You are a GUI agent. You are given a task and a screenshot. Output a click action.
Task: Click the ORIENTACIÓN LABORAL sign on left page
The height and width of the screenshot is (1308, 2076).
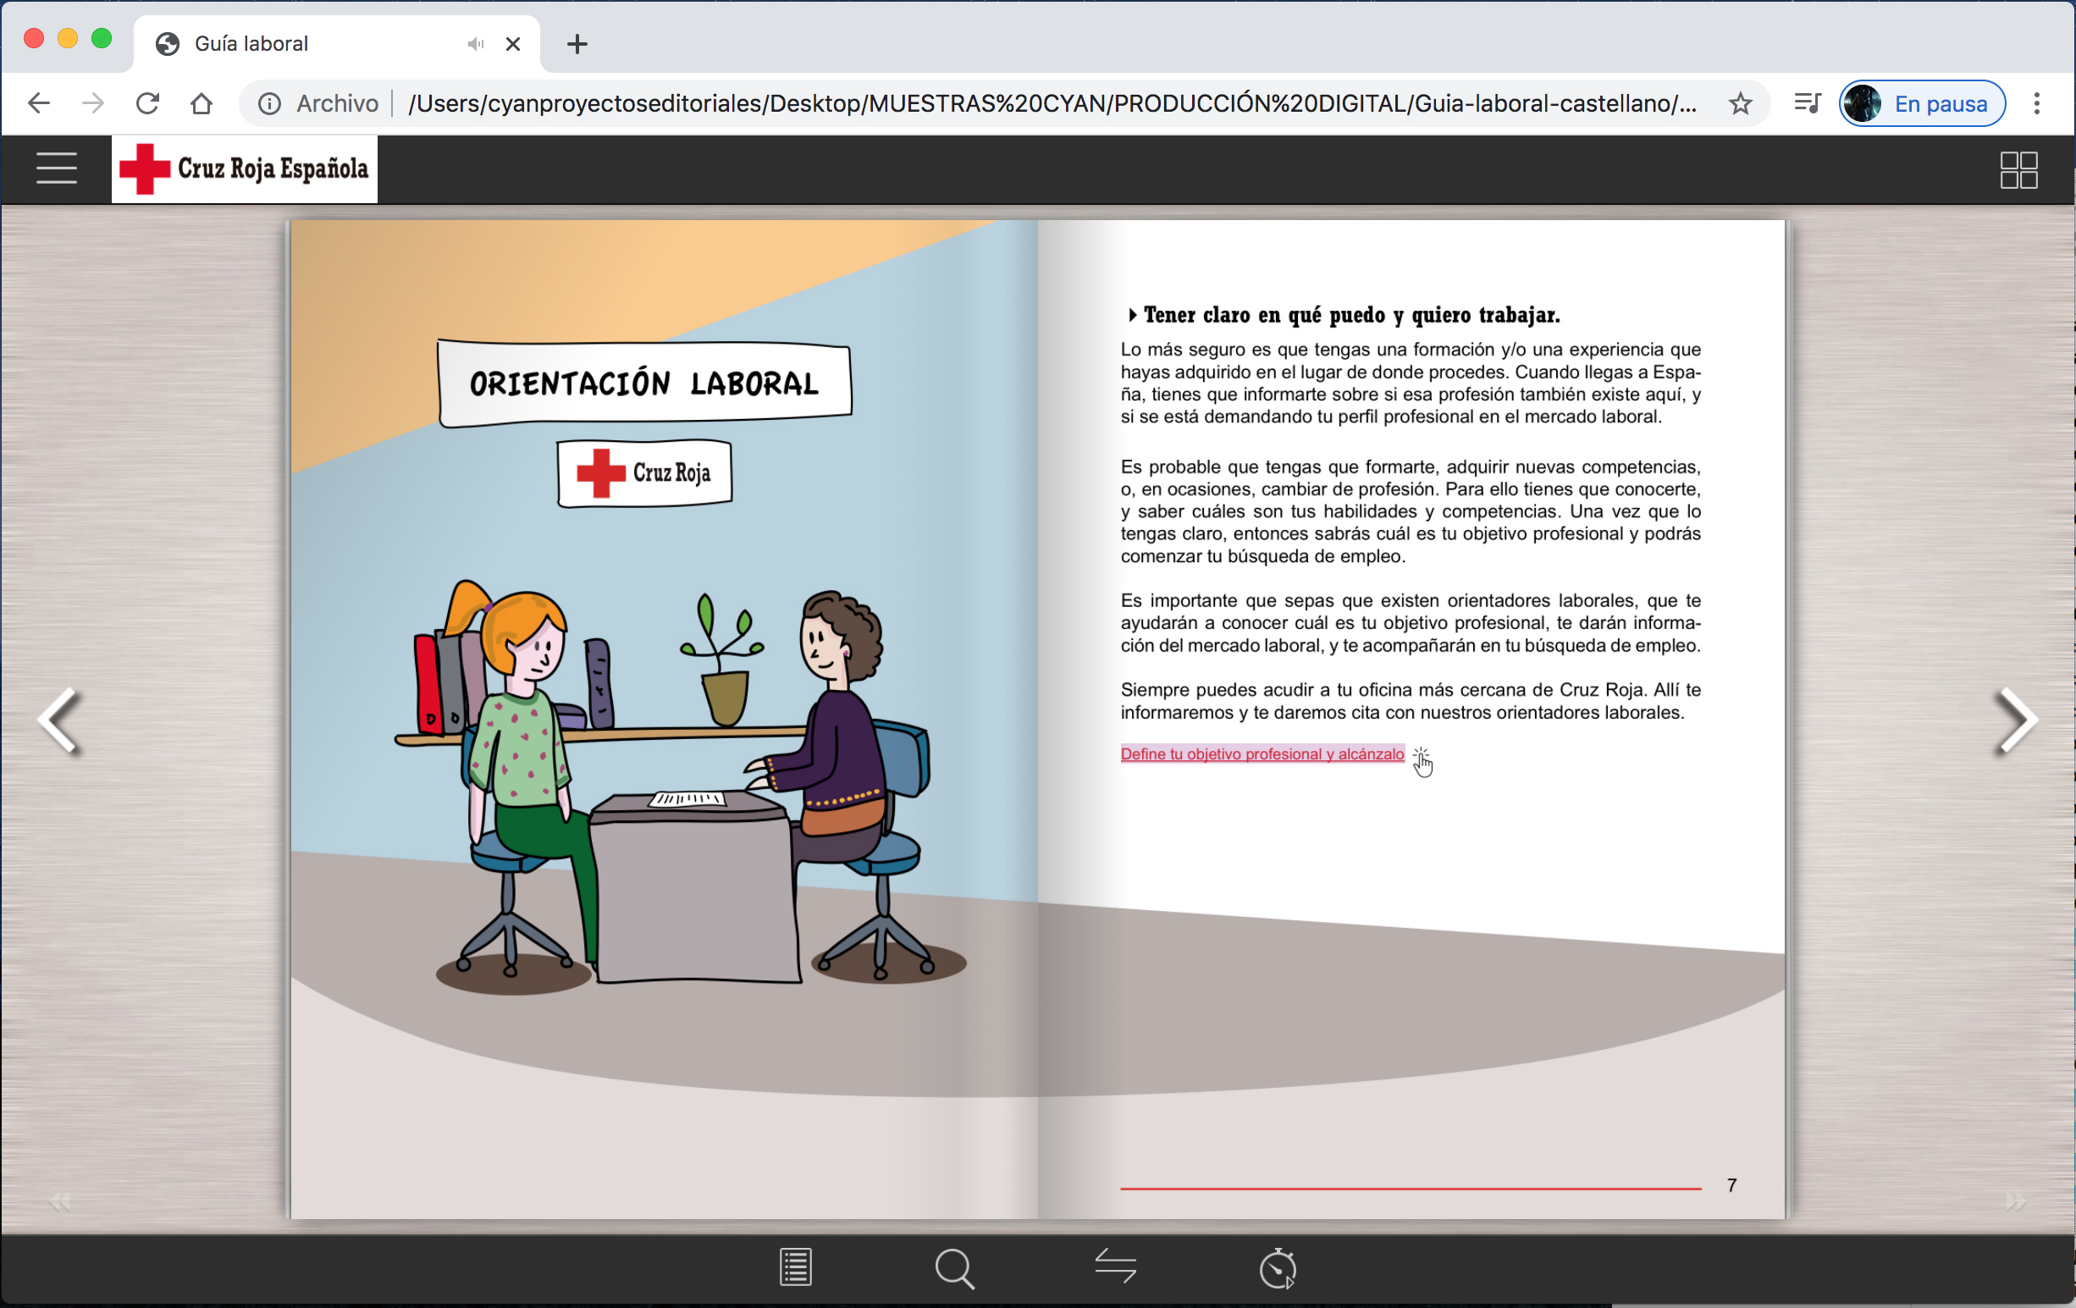[x=645, y=383]
